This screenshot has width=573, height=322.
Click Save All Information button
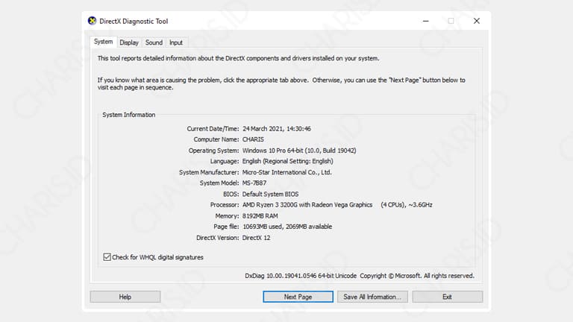(372, 297)
